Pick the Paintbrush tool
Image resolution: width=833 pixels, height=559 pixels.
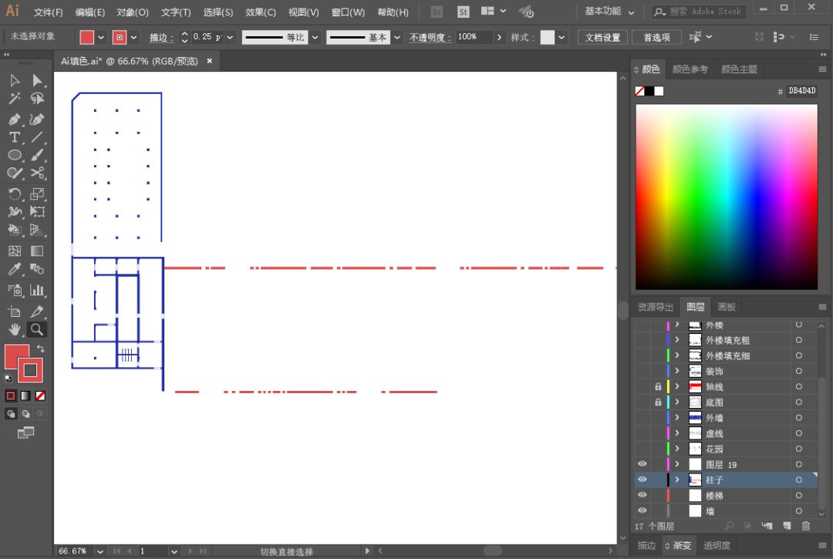coord(37,155)
